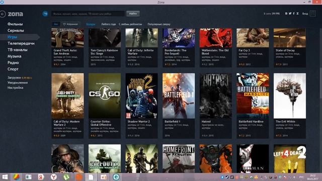322x181 pixels.
Task: Open the ТВ-каналы section
Action: 18,50
